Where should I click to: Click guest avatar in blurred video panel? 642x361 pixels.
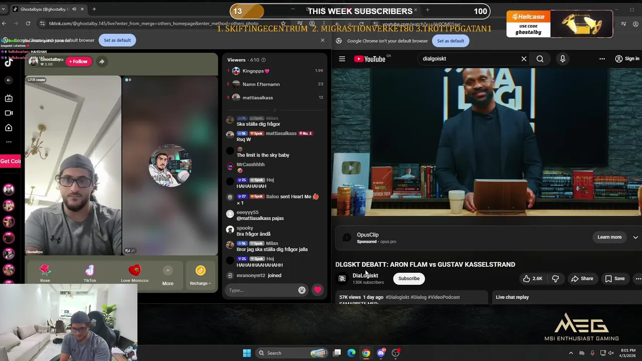170,166
